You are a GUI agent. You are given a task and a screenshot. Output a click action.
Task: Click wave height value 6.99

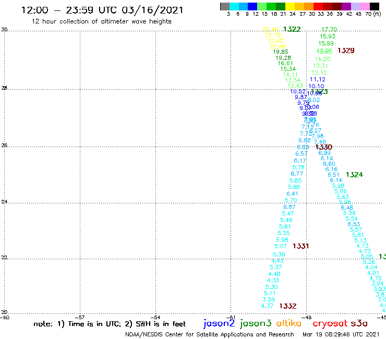click(324, 153)
